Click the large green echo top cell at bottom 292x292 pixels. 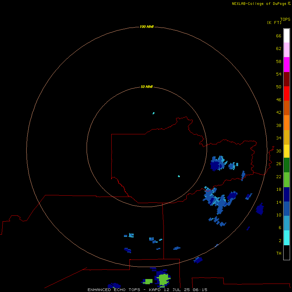pyautogui.click(x=164, y=279)
